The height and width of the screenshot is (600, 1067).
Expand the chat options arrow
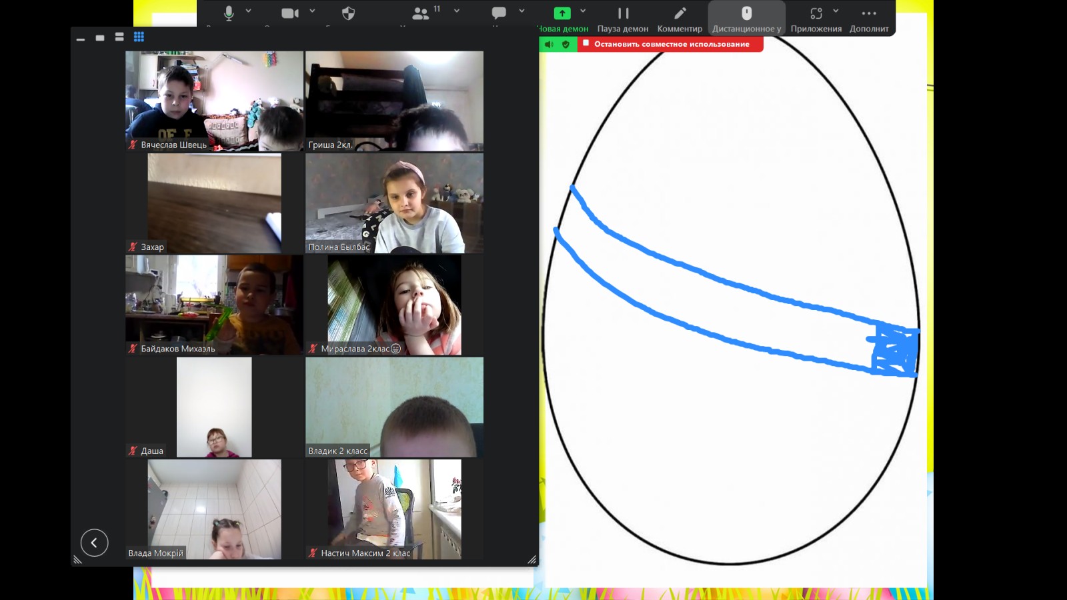521,11
